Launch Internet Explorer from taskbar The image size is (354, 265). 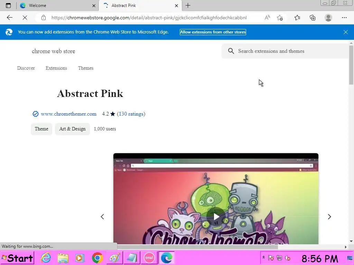(46, 258)
